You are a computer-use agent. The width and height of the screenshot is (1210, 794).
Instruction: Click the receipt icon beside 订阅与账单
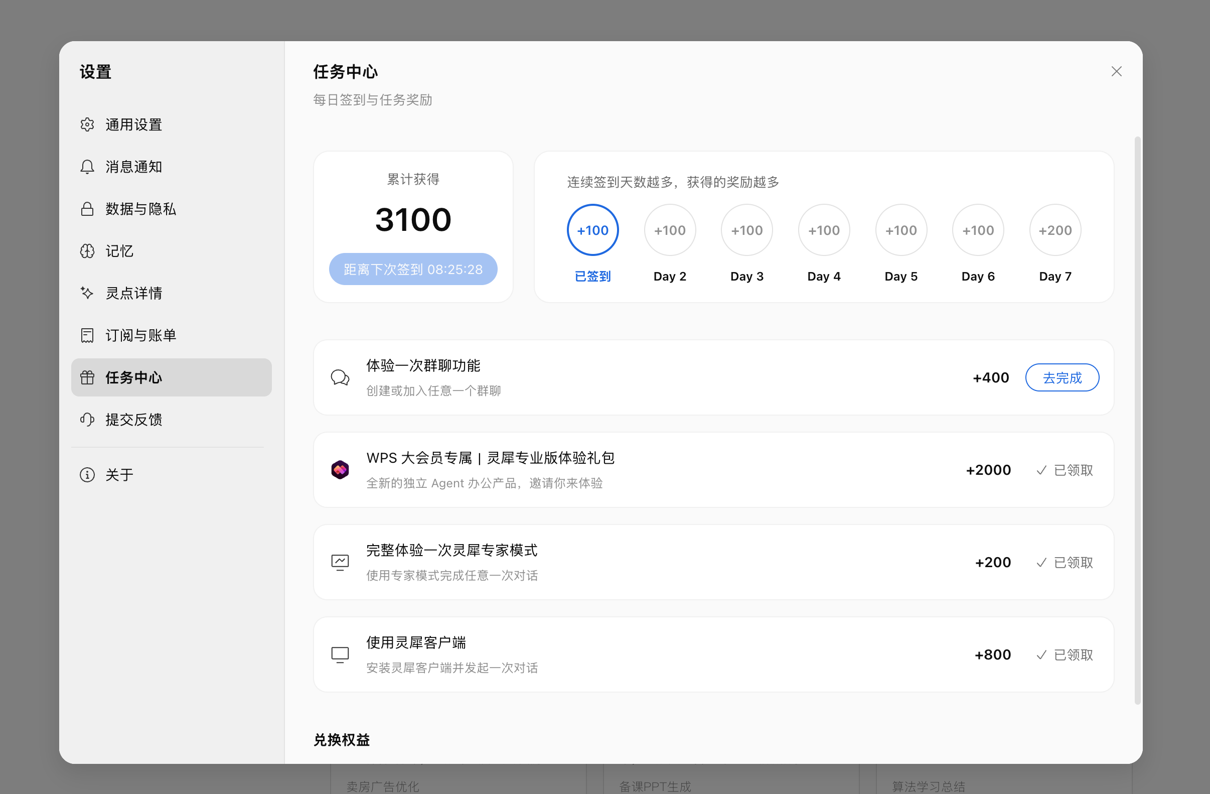tap(87, 335)
